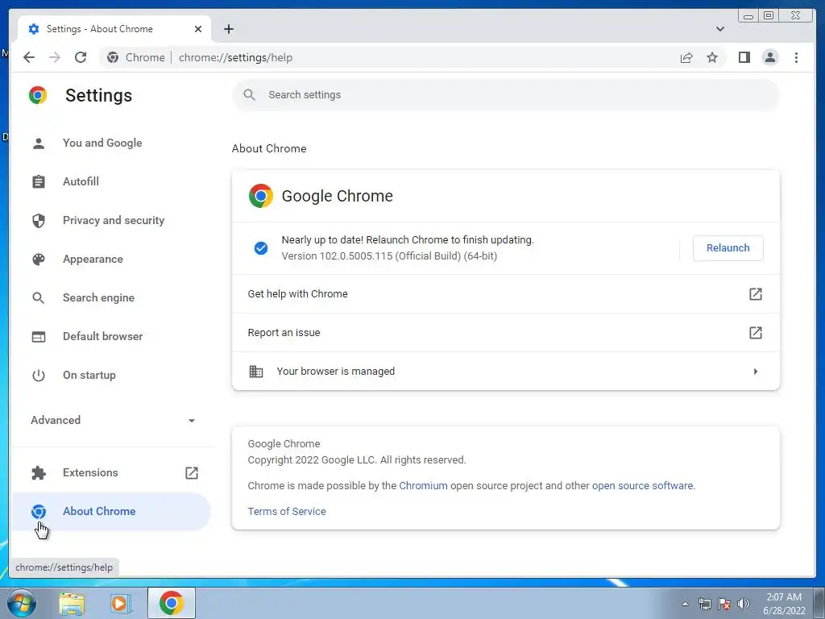Close the Settings - About Chrome tab
Viewport: 825px width, 619px height.
pyautogui.click(x=198, y=29)
